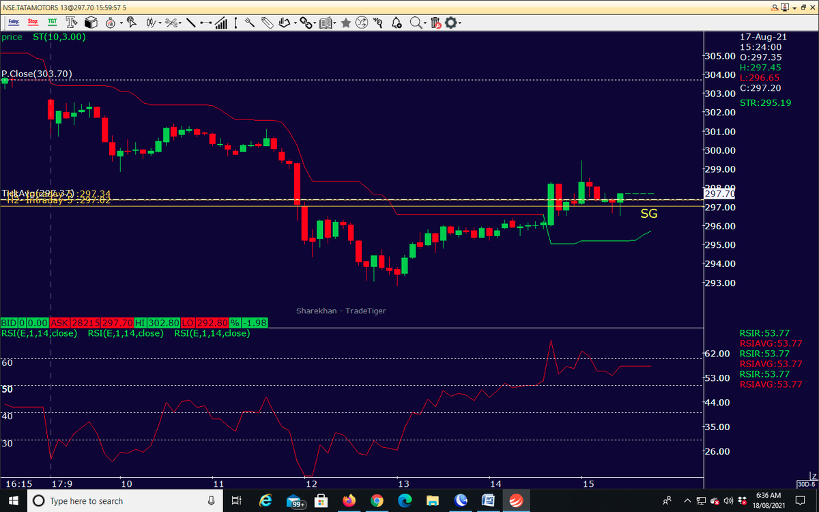Click the pattern search magnifier icon
Viewport: 819px width, 512px height.
click(x=377, y=23)
